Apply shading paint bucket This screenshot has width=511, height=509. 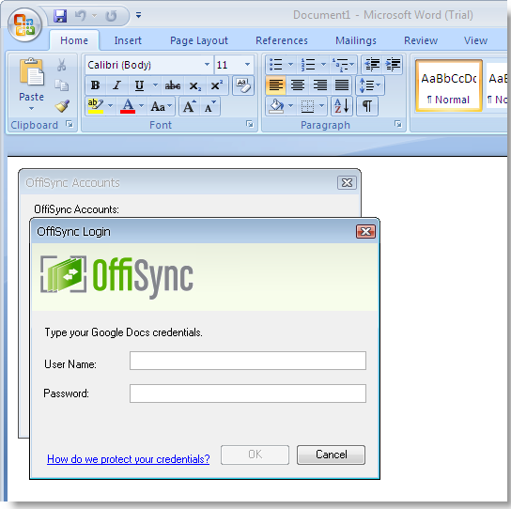[x=276, y=106]
